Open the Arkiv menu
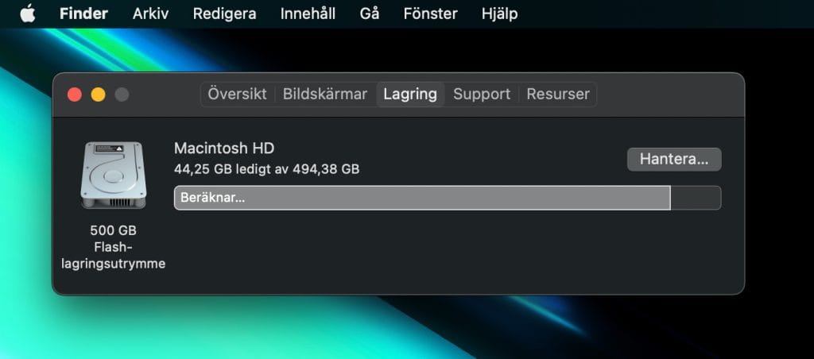Viewport: 814px width, 359px height. pyautogui.click(x=150, y=14)
